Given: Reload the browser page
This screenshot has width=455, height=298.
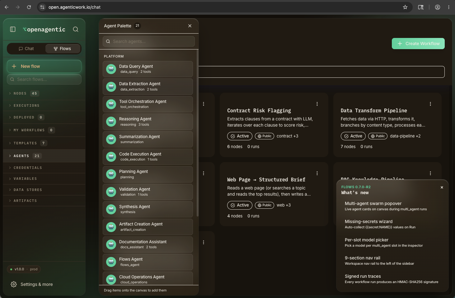Looking at the screenshot, I should coord(29,7).
